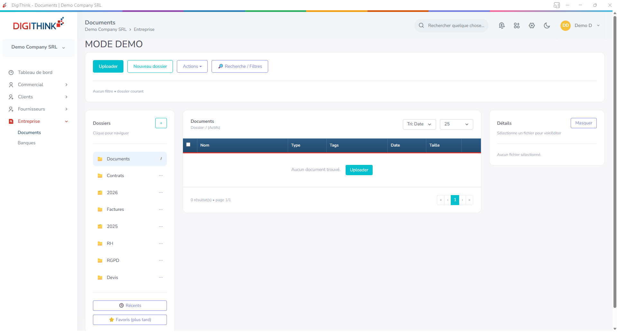Click the DigiThink logo

(38, 24)
